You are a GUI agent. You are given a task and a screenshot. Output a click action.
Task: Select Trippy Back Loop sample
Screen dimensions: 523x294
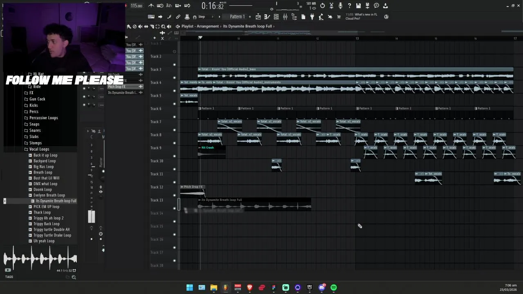tap(46, 224)
